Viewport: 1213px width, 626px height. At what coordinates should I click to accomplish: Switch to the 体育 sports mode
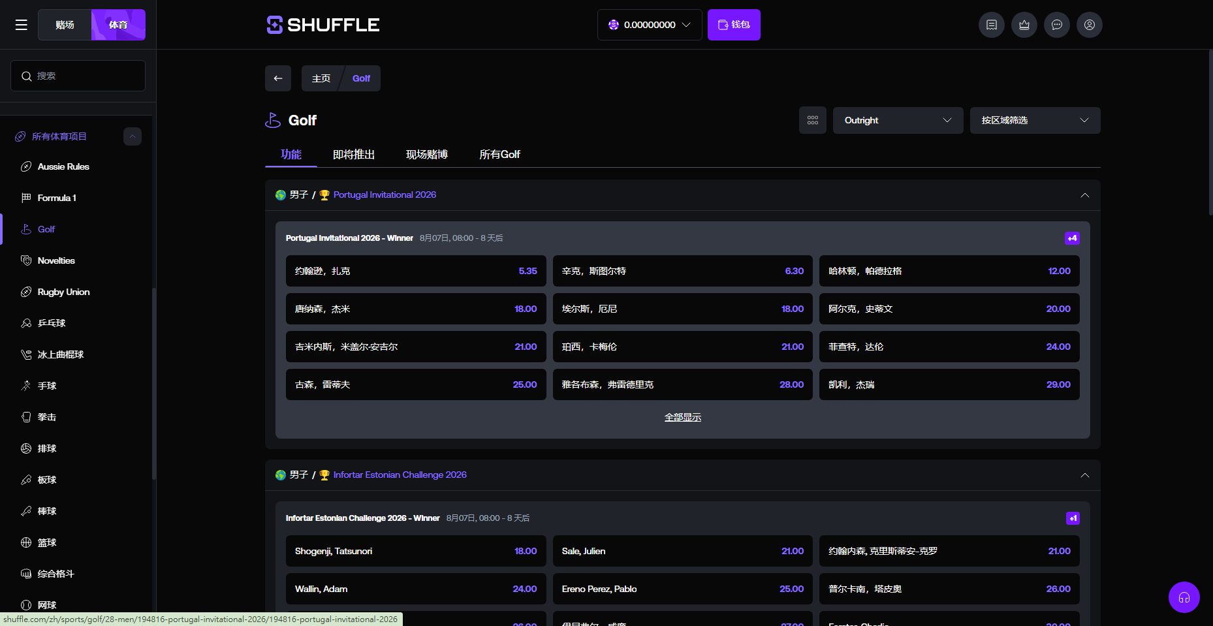coord(118,25)
